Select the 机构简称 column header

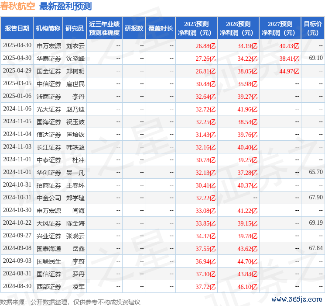[48, 28]
